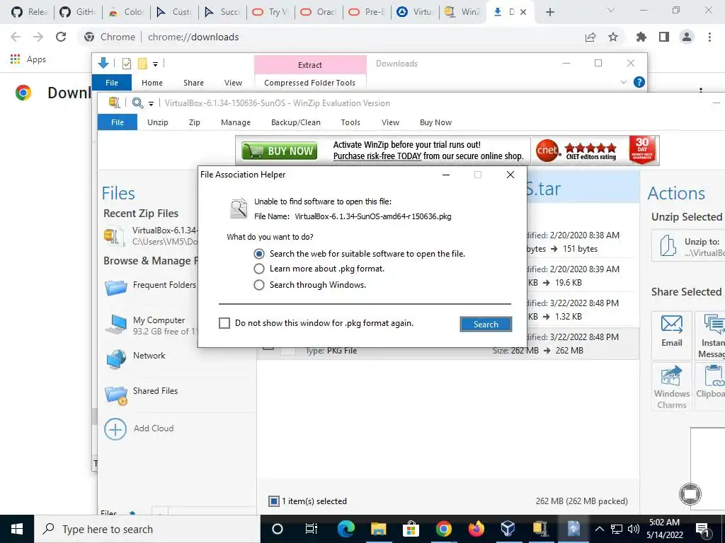Open the Tools tab in WinZip
The image size is (725, 543).
click(x=350, y=122)
